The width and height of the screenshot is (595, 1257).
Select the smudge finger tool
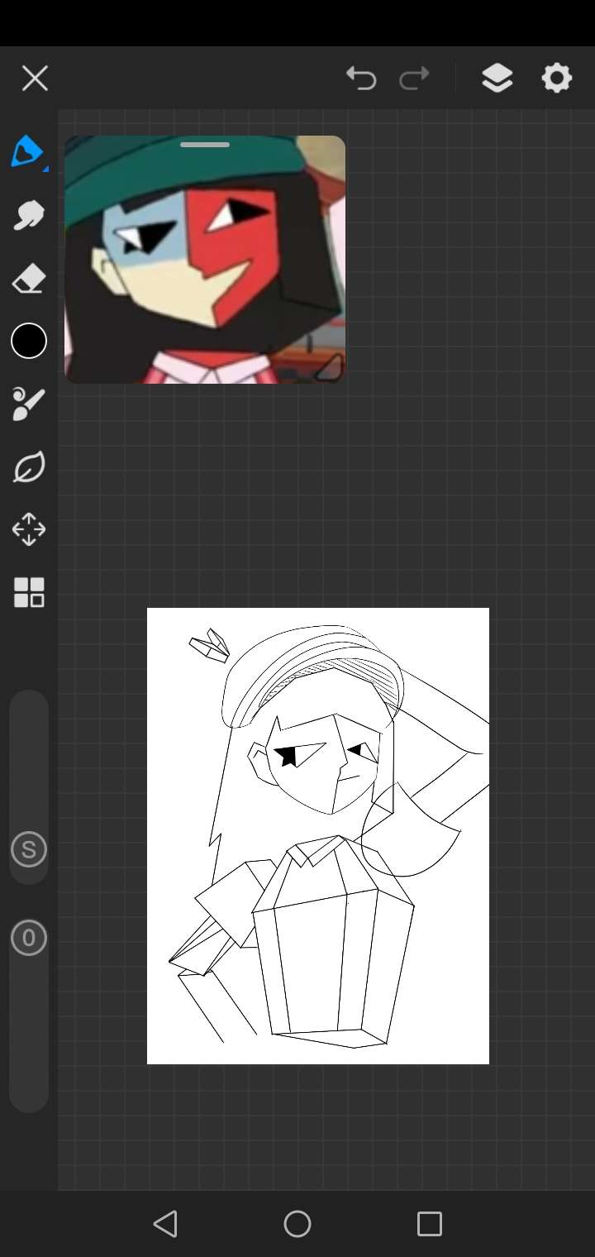[28, 216]
